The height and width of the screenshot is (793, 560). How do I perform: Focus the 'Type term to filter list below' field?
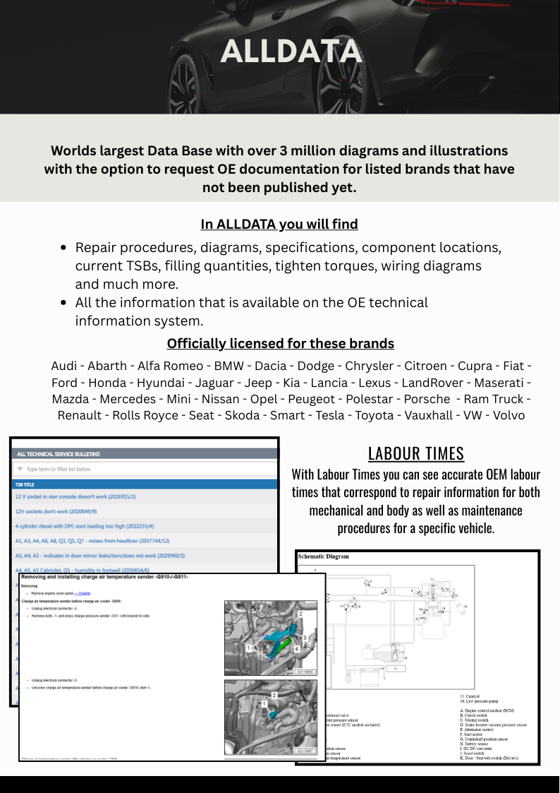[x=145, y=470]
